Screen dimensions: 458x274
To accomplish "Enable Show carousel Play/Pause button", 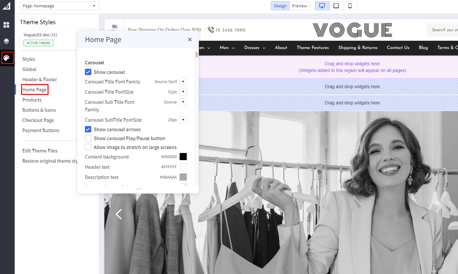I will [88, 138].
